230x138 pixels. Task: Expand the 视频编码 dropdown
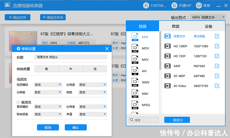pos(48,85)
